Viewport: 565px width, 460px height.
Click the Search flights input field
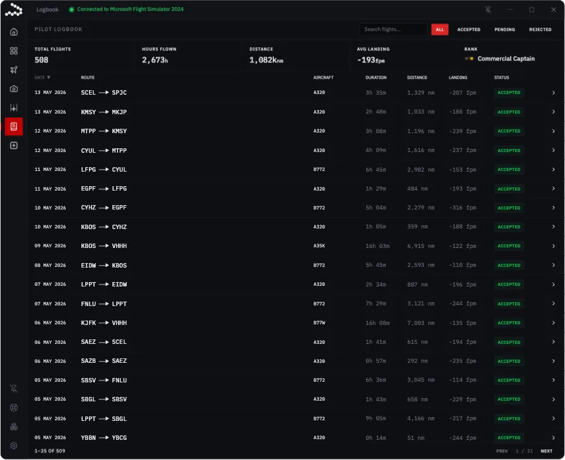click(x=393, y=29)
